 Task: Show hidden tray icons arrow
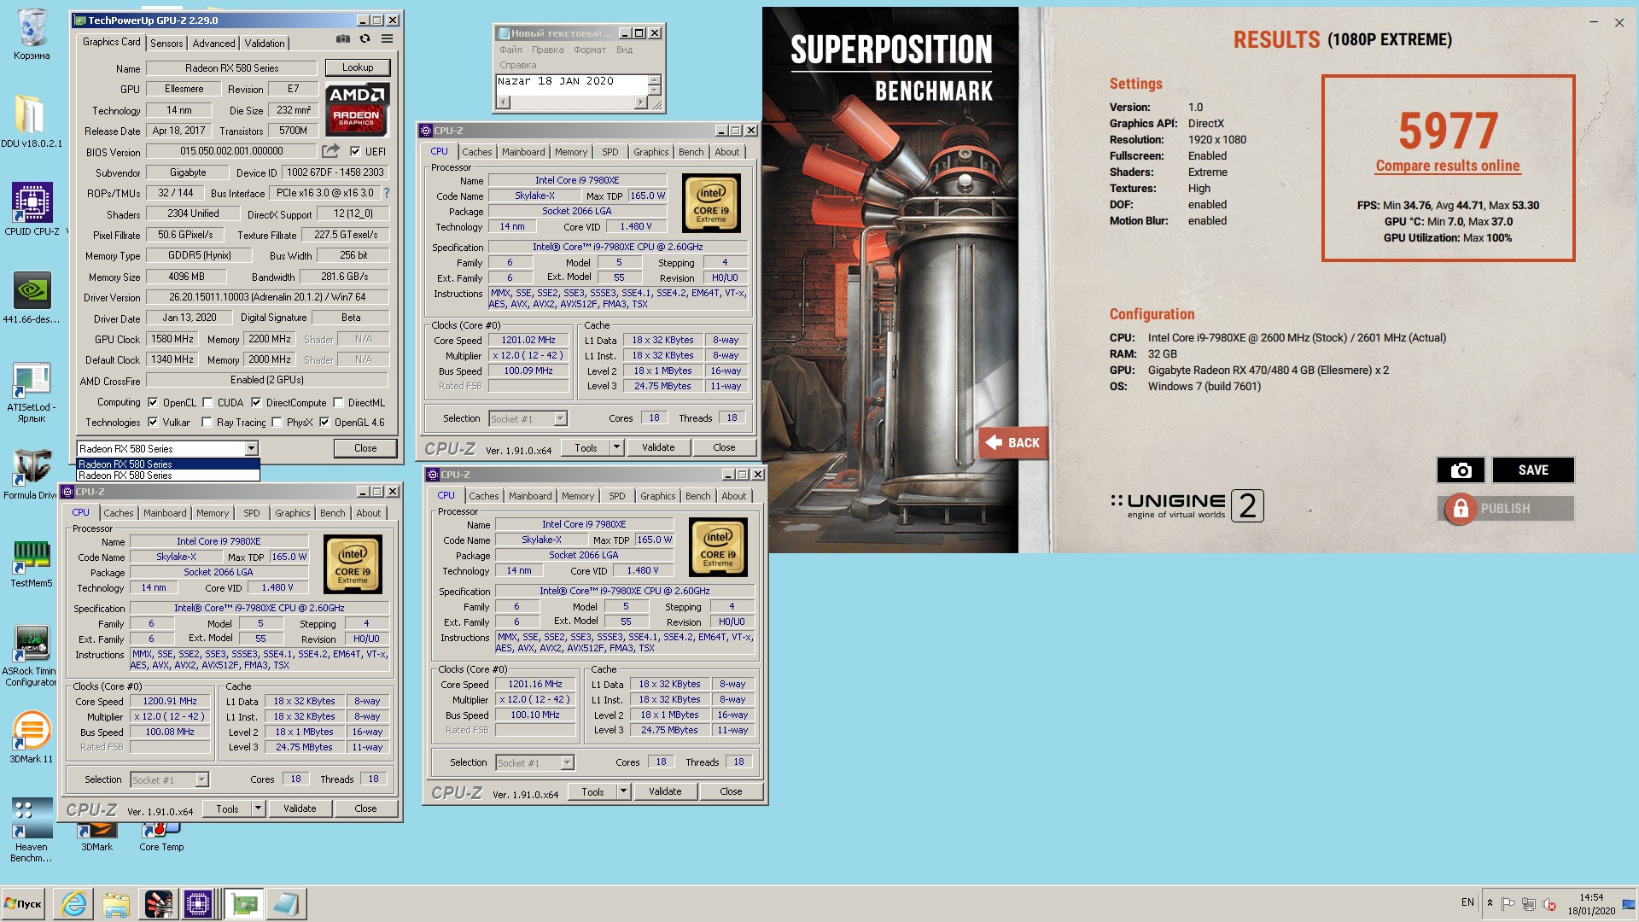coord(1490,903)
